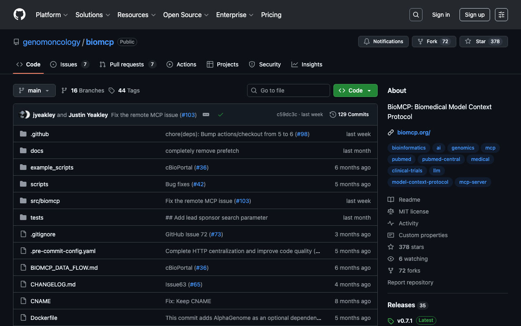Open search with magnifier icon
Viewport: 521px width, 326px height.
click(x=416, y=15)
